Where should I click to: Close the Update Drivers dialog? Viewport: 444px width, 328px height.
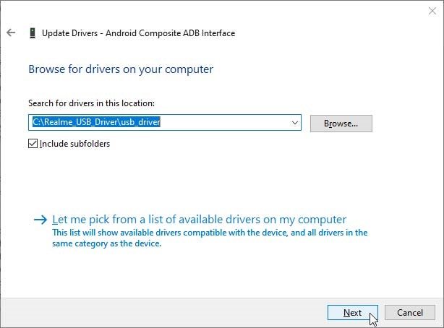432,11
